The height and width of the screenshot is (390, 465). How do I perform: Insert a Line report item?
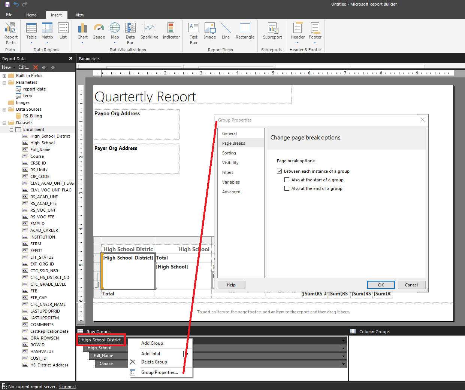(226, 31)
